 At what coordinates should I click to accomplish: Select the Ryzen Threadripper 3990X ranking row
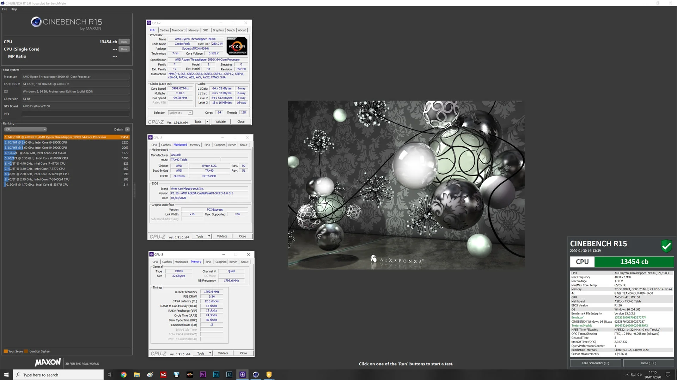[67, 137]
